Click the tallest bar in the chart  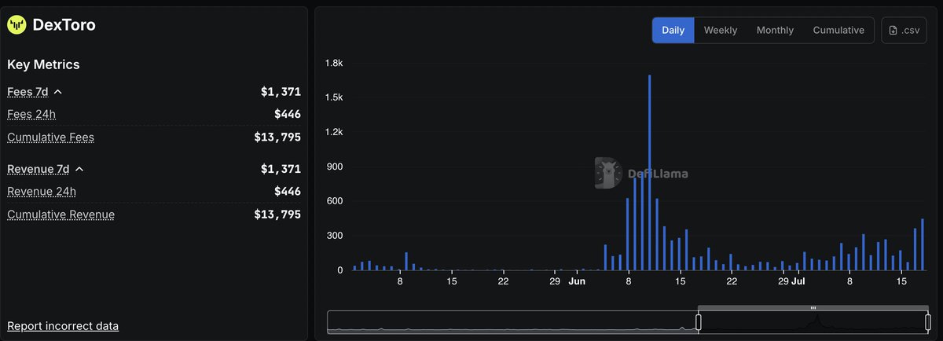click(650, 173)
